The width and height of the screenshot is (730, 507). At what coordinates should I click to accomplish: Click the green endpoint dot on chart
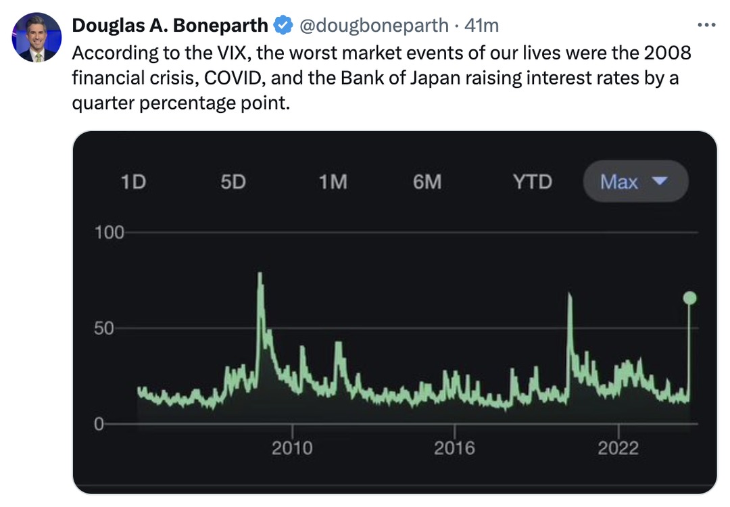(x=689, y=298)
